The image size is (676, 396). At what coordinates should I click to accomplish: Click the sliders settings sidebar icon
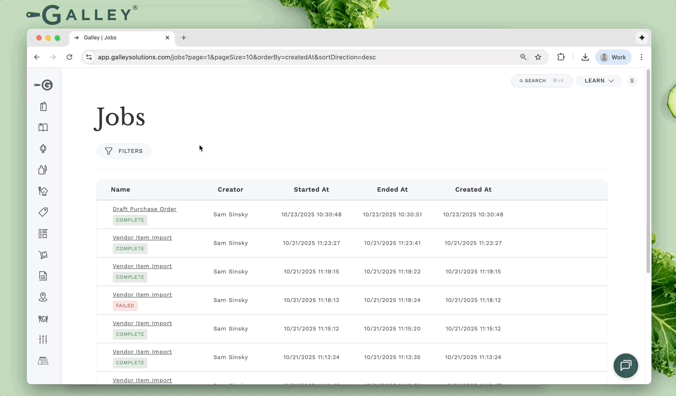43,339
